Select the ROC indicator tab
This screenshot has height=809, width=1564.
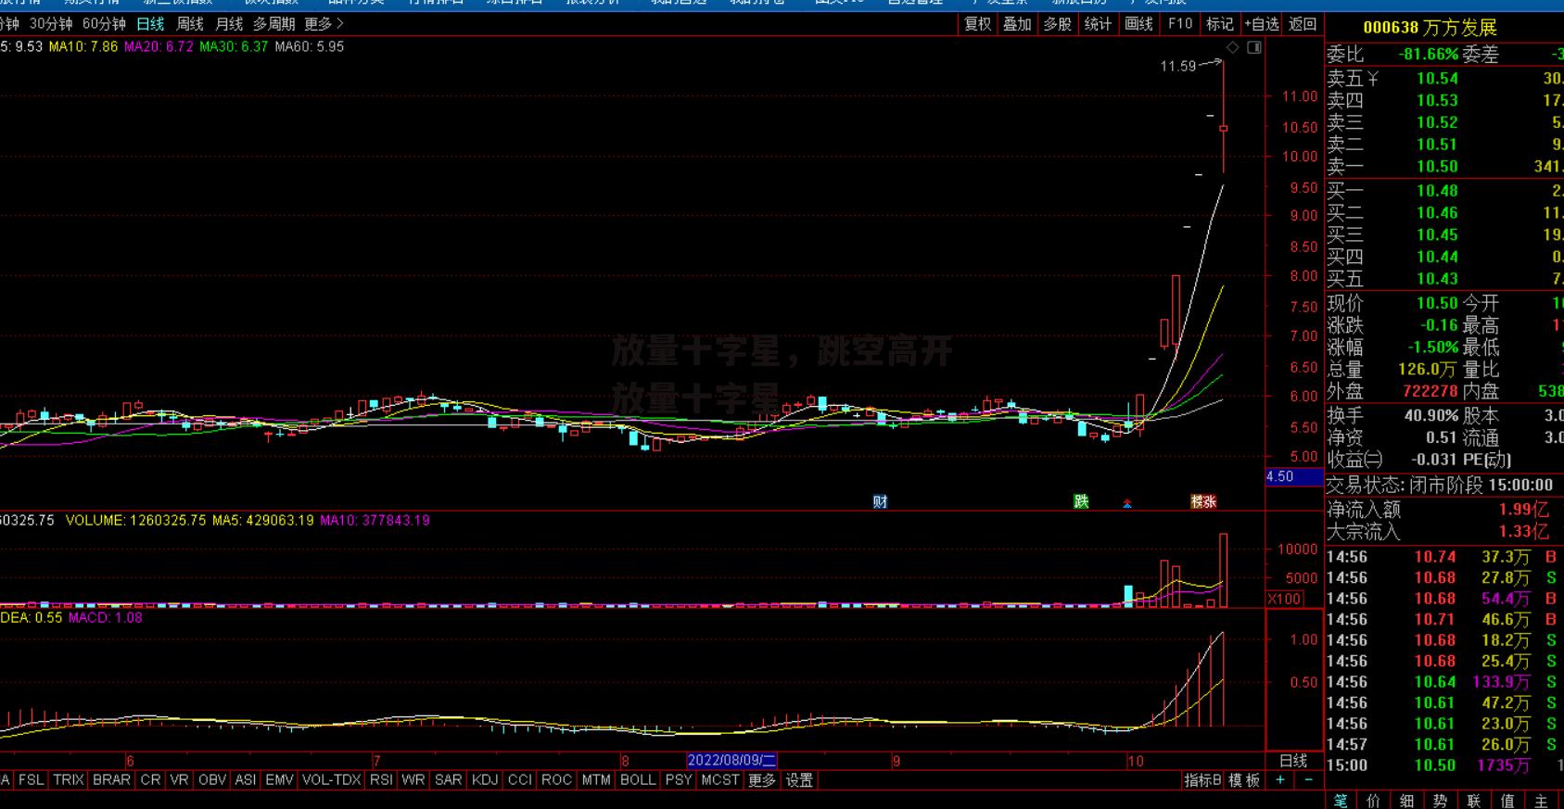[556, 780]
